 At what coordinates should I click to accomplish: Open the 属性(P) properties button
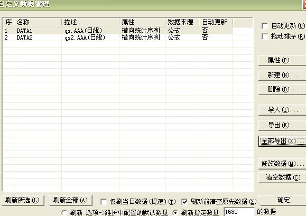(x=282, y=60)
